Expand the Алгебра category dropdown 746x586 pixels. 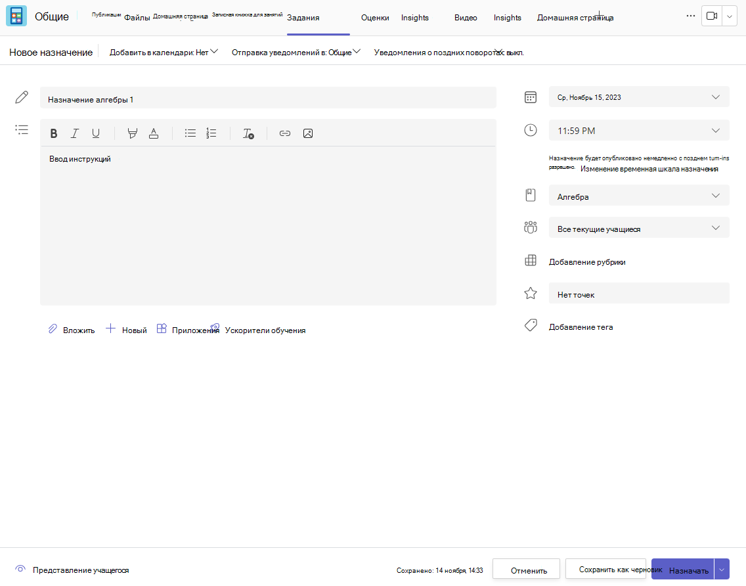(x=639, y=196)
